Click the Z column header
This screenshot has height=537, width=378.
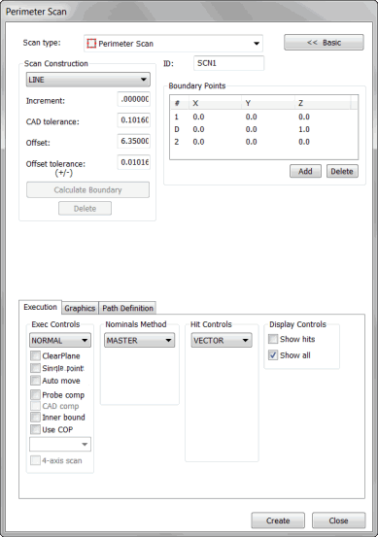323,103
